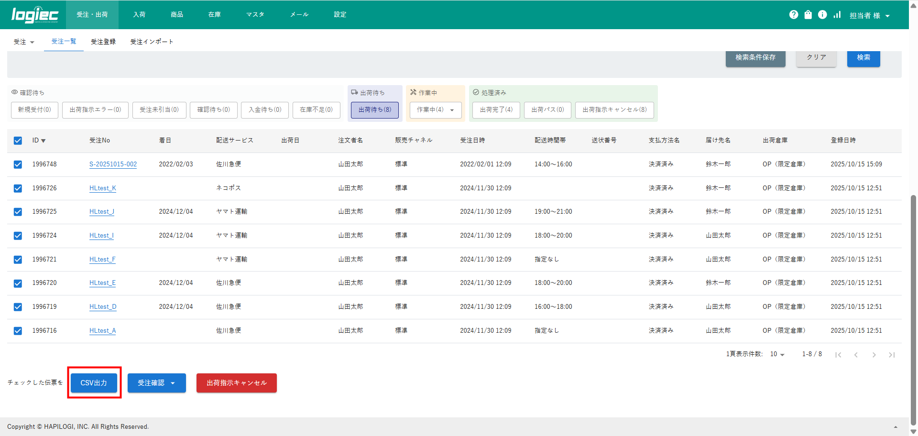This screenshot has width=918, height=436.
Task: Go to next page using right chevron
Action: pyautogui.click(x=874, y=355)
